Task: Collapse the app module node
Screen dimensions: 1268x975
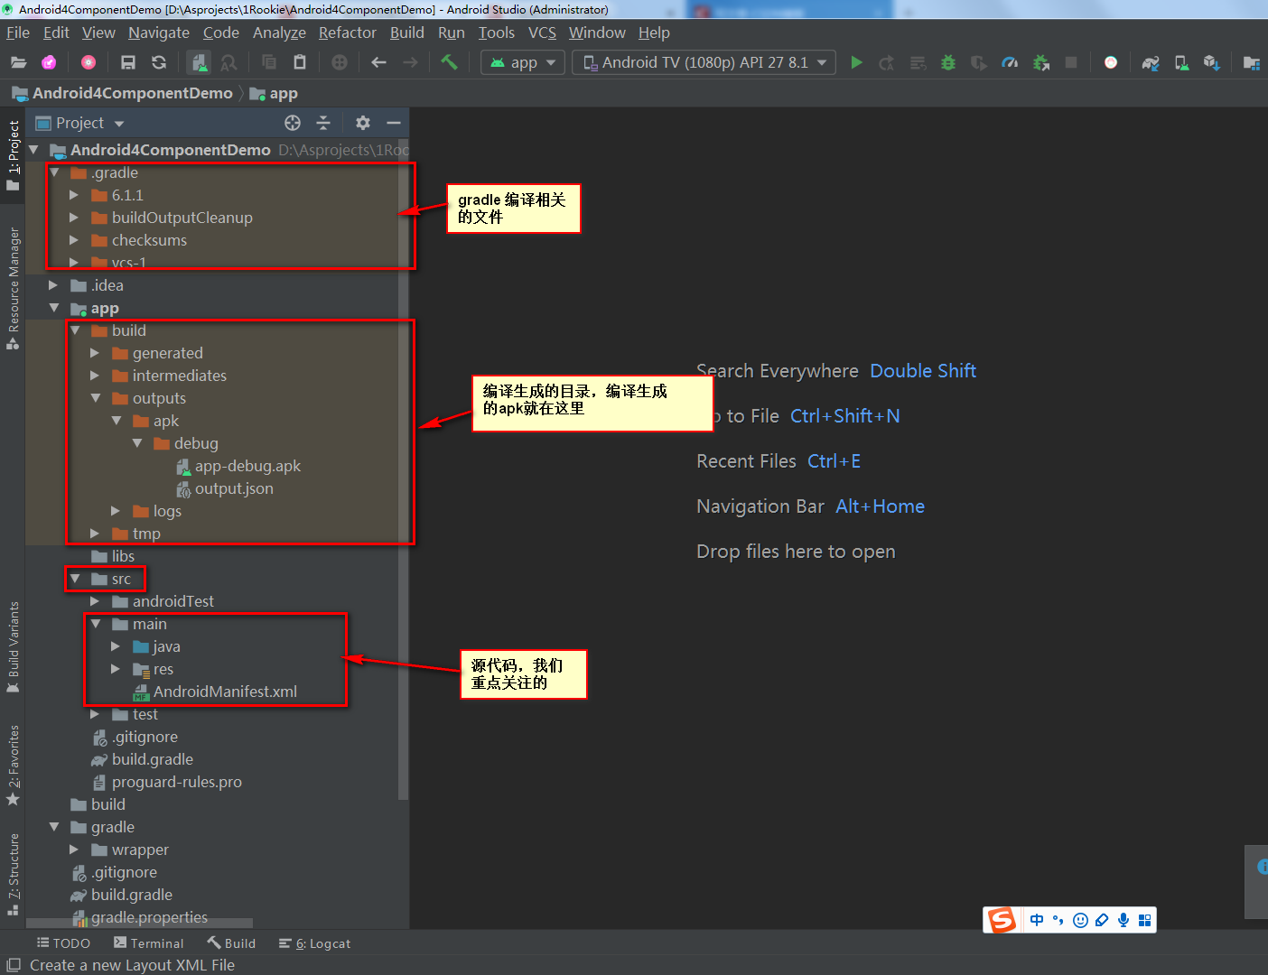Action: pos(54,308)
